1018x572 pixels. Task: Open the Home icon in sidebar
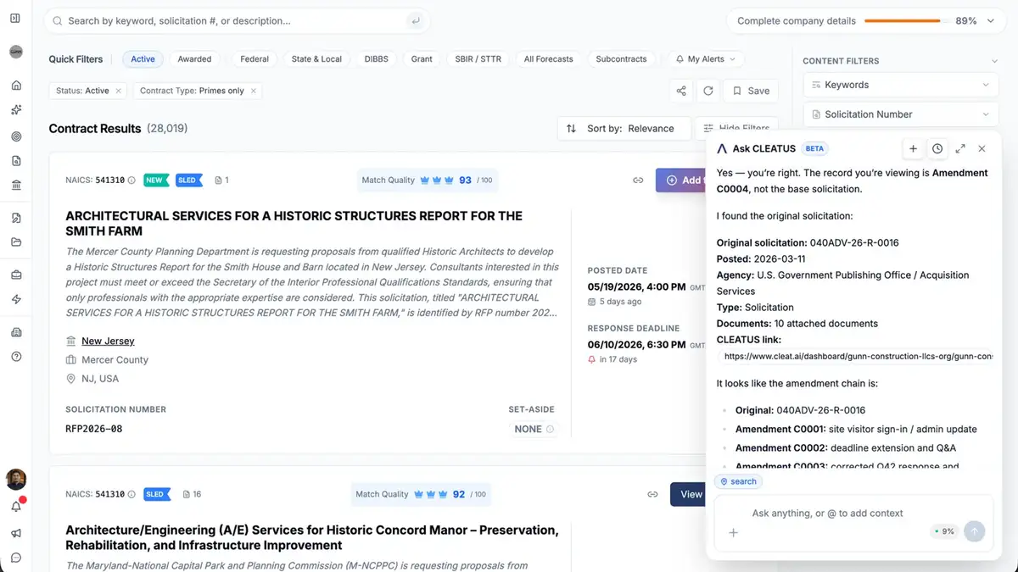coord(16,86)
